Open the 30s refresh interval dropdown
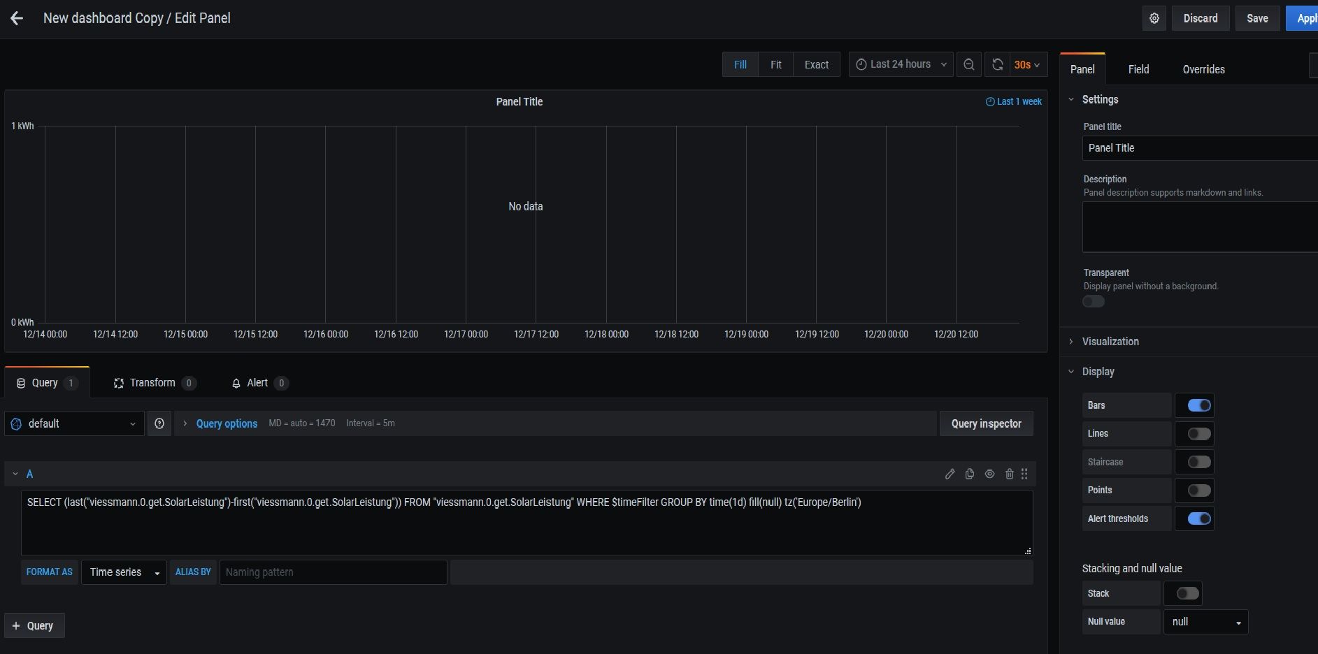This screenshot has height=654, width=1318. pos(1027,64)
